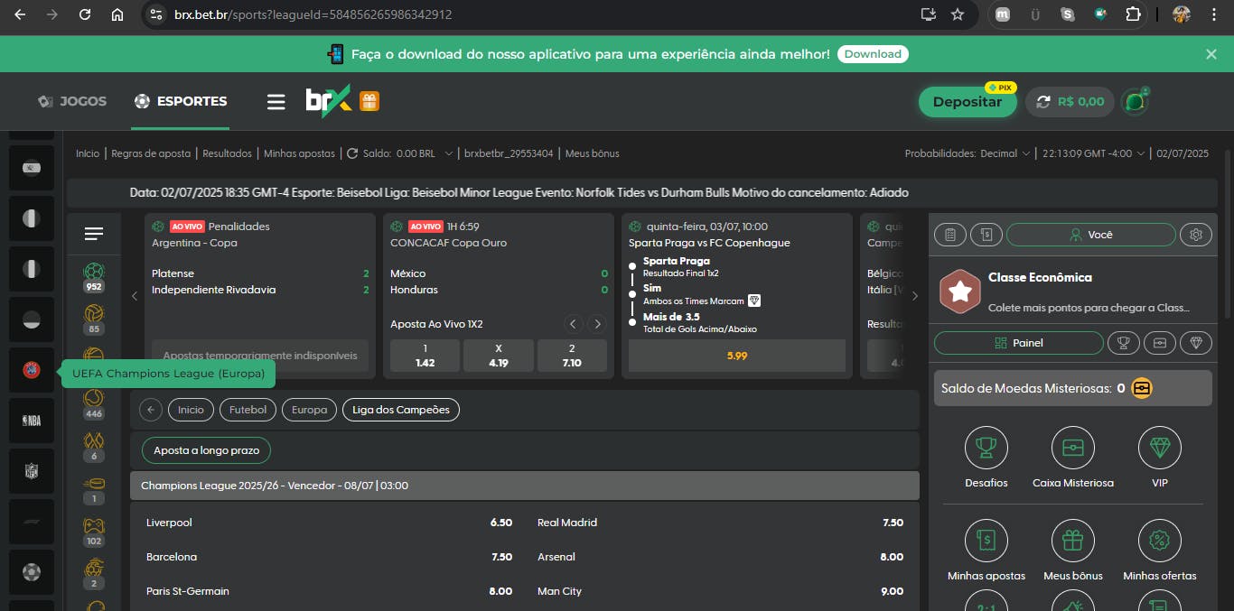Switch to the ESPORTES tab
Screen dimensions: 1234x611
point(181,101)
